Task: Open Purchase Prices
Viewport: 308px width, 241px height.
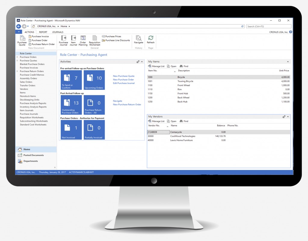Action: coord(112,36)
